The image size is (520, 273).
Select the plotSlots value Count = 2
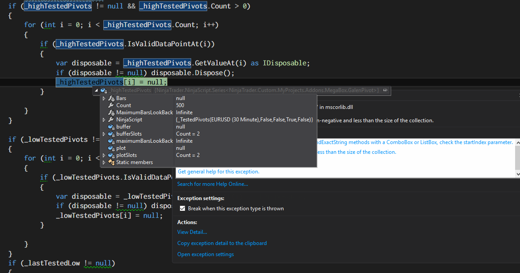coord(188,155)
